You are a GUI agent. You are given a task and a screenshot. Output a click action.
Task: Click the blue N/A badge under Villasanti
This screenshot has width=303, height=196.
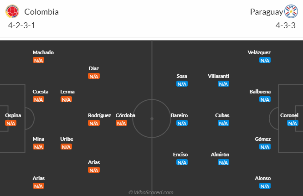coord(223,84)
